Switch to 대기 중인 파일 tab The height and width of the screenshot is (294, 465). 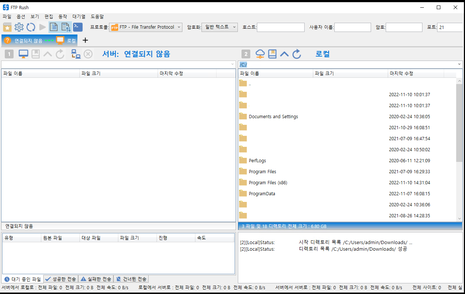23,279
